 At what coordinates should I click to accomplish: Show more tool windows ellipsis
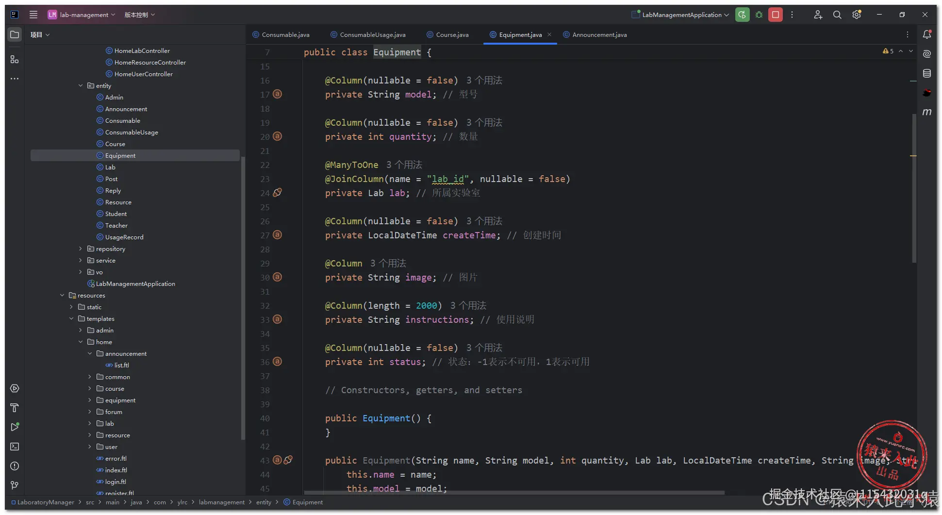click(x=15, y=79)
